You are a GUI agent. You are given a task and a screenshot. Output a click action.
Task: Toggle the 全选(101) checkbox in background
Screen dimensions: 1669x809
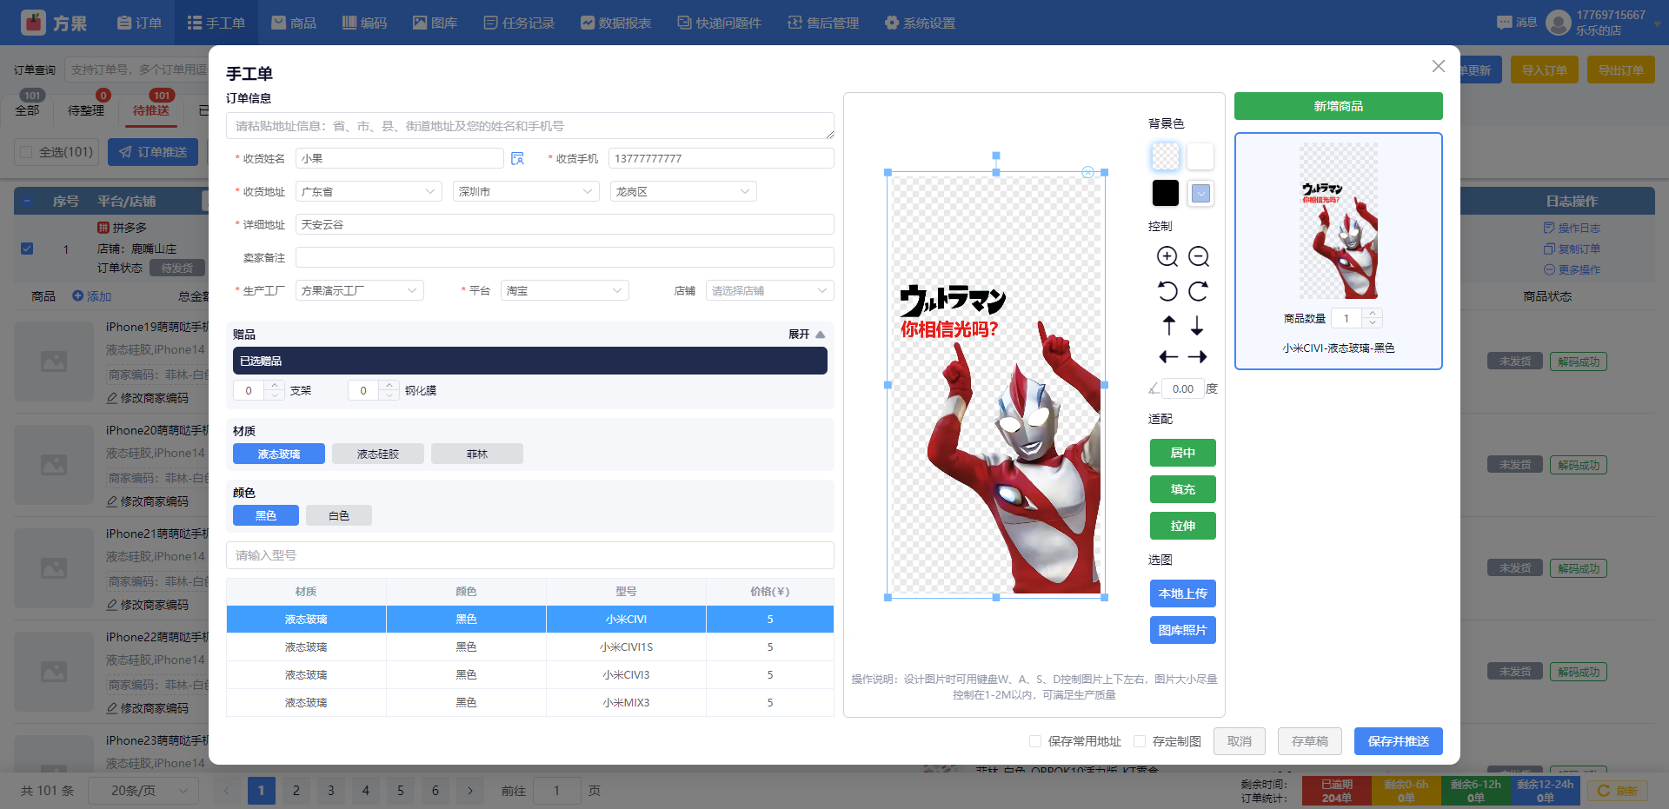(27, 152)
